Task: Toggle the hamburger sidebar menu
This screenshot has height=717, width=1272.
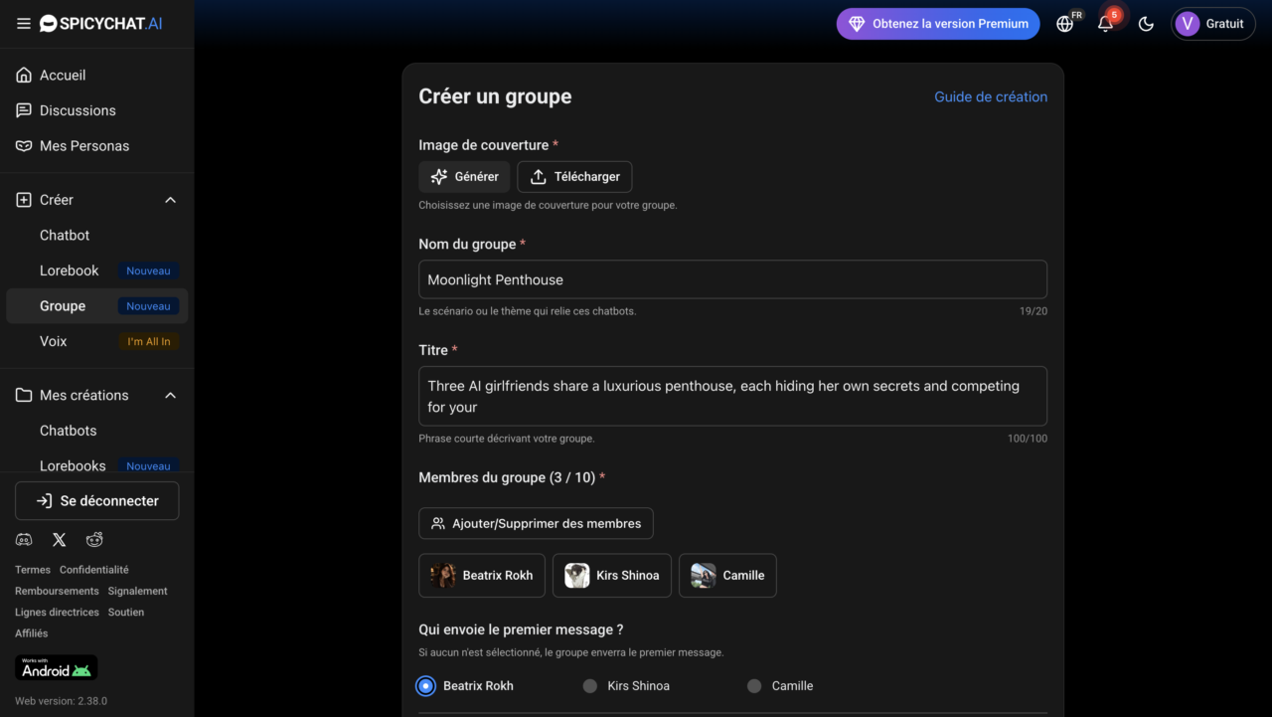Action: coord(24,24)
